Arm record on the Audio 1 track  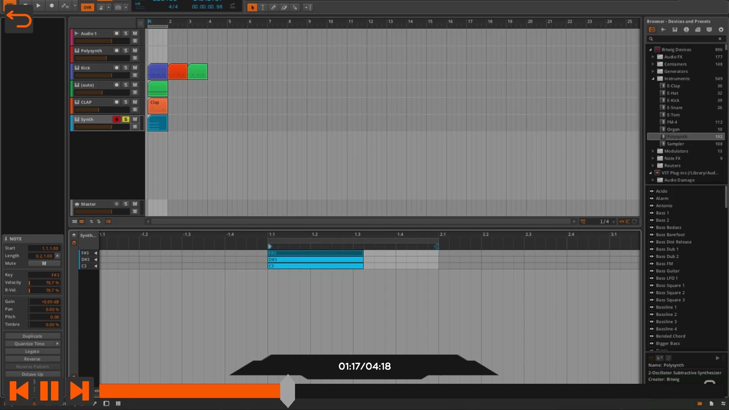coord(117,33)
